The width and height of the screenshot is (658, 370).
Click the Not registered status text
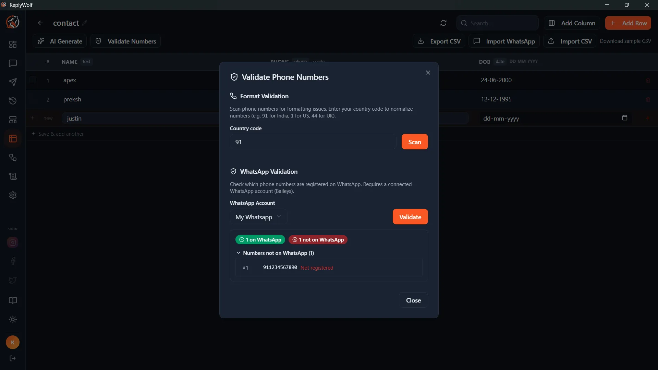click(x=317, y=268)
